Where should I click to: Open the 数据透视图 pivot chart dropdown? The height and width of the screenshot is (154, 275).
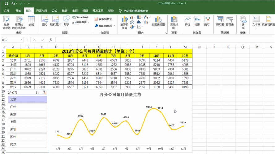pyautogui.click(x=158, y=22)
